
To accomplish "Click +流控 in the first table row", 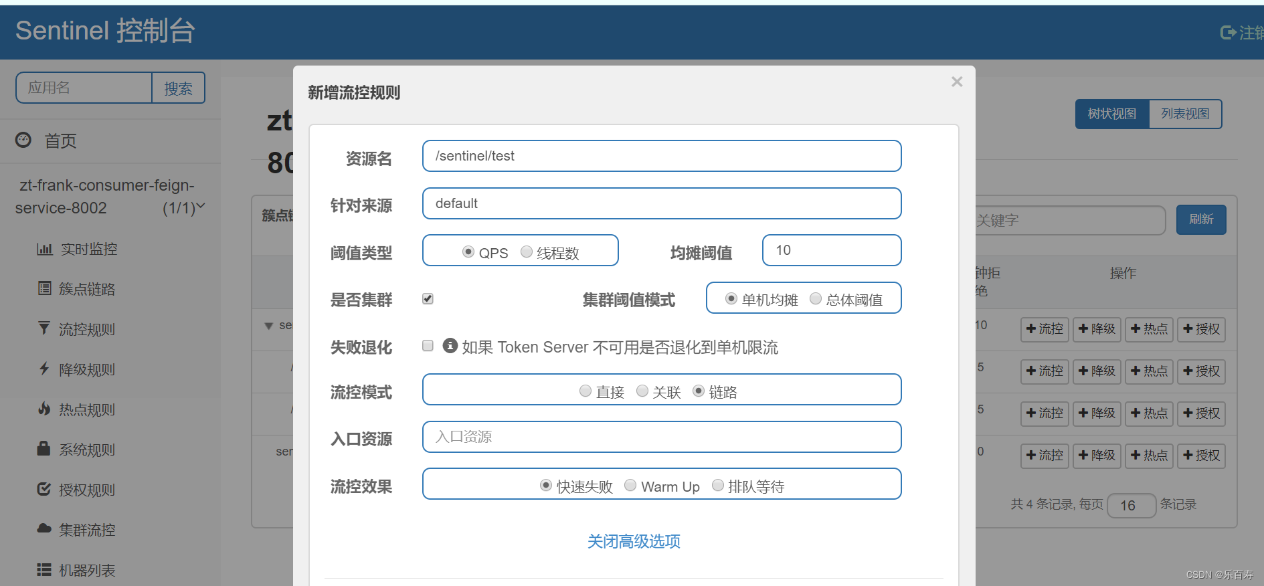I will point(1045,329).
